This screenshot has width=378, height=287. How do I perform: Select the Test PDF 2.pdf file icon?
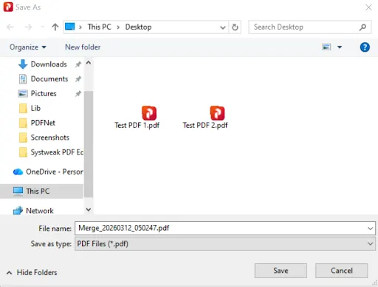[217, 113]
